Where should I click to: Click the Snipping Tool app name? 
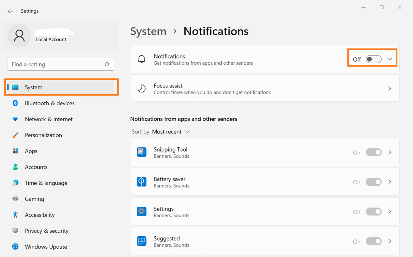[170, 149]
